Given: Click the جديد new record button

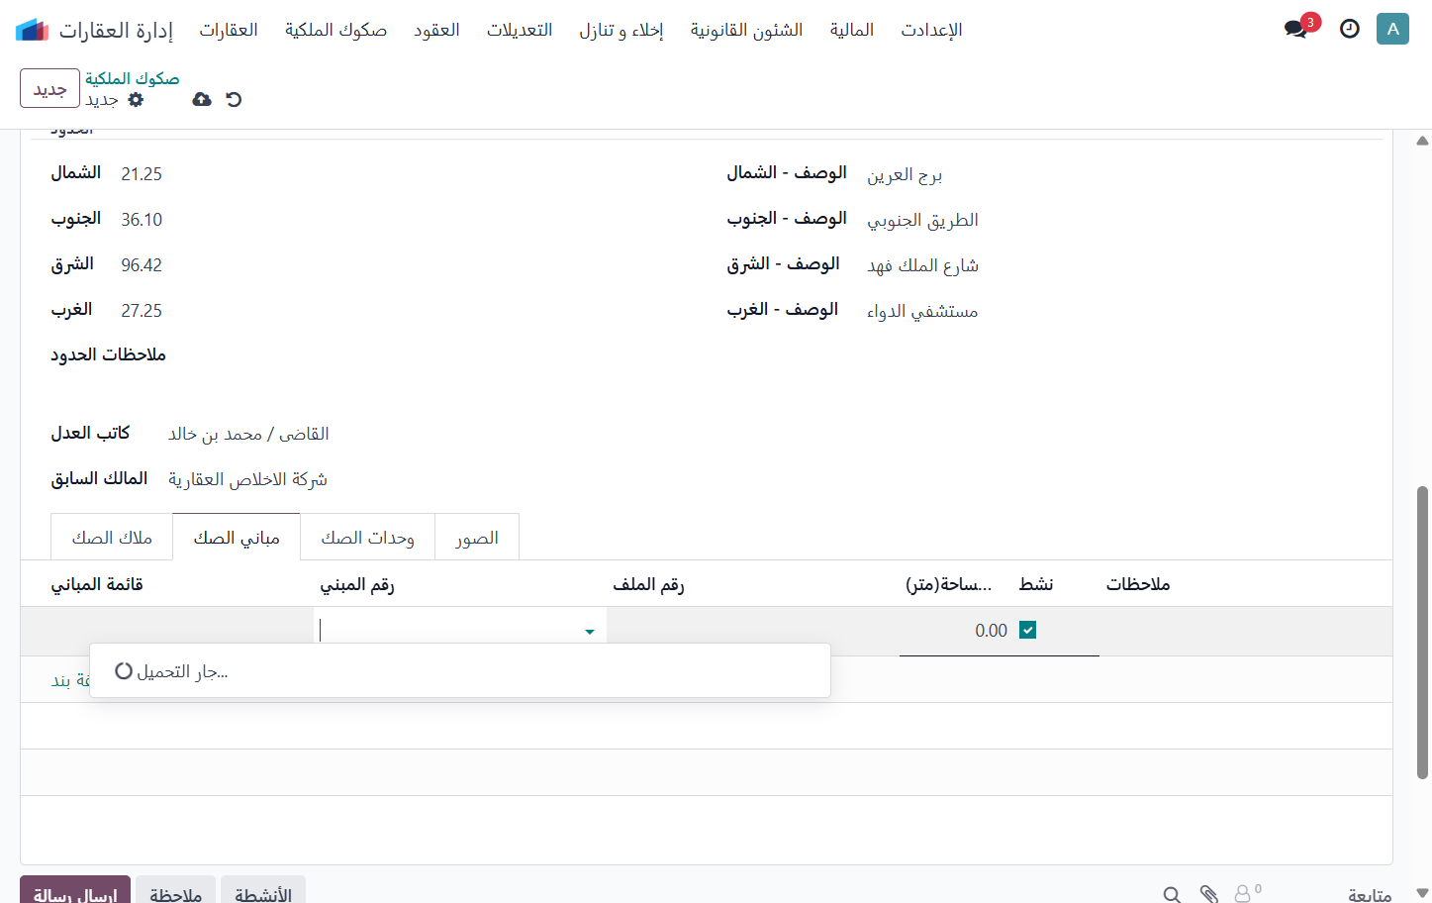Looking at the screenshot, I should point(49,89).
